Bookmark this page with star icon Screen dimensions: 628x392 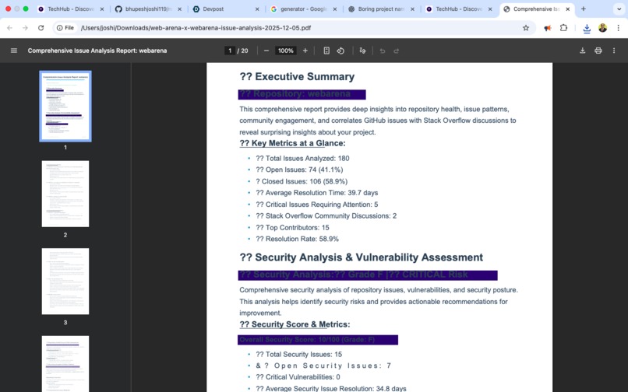[x=526, y=28]
